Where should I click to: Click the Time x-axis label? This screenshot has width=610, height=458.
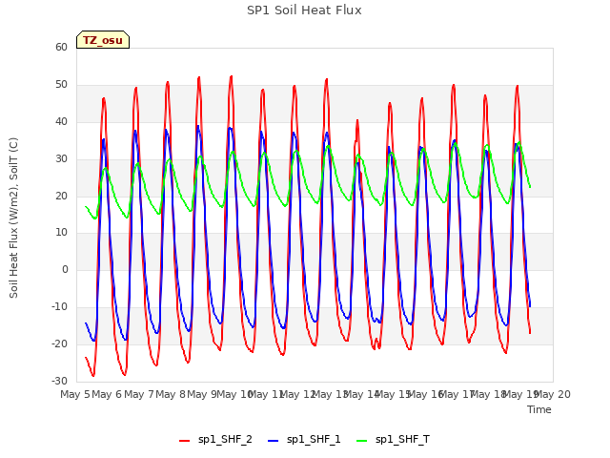coord(539,409)
